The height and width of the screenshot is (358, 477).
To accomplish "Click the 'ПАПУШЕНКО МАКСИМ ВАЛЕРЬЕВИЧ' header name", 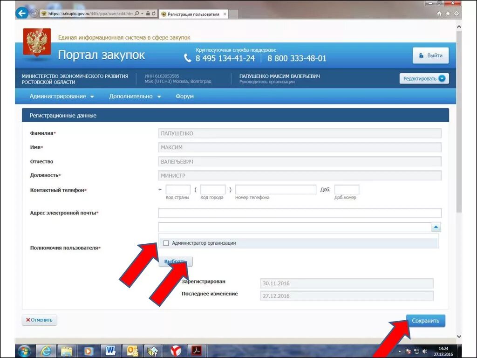I will pos(279,76).
